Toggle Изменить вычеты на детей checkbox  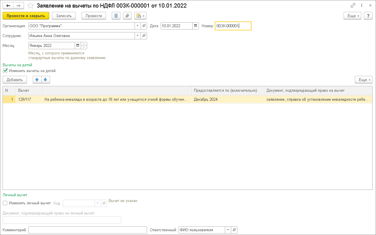5,71
